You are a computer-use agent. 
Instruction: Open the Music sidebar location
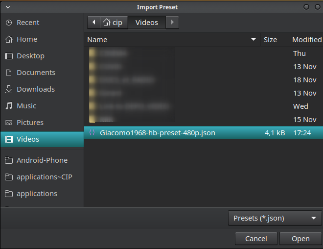tap(42, 106)
